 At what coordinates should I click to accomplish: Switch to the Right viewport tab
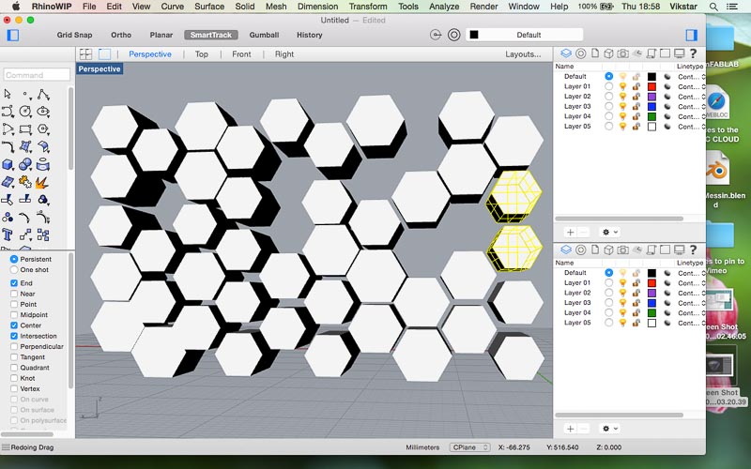(284, 54)
